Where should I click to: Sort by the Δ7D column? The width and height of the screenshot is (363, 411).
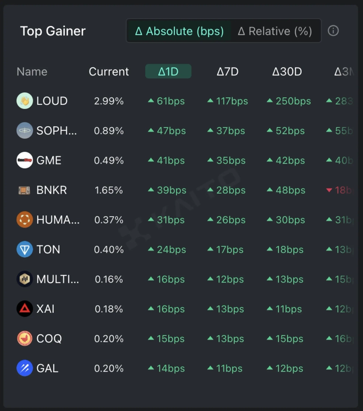(x=227, y=72)
